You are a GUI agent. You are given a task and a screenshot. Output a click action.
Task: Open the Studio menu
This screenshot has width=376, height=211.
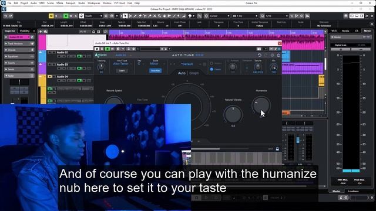click(82, 3)
